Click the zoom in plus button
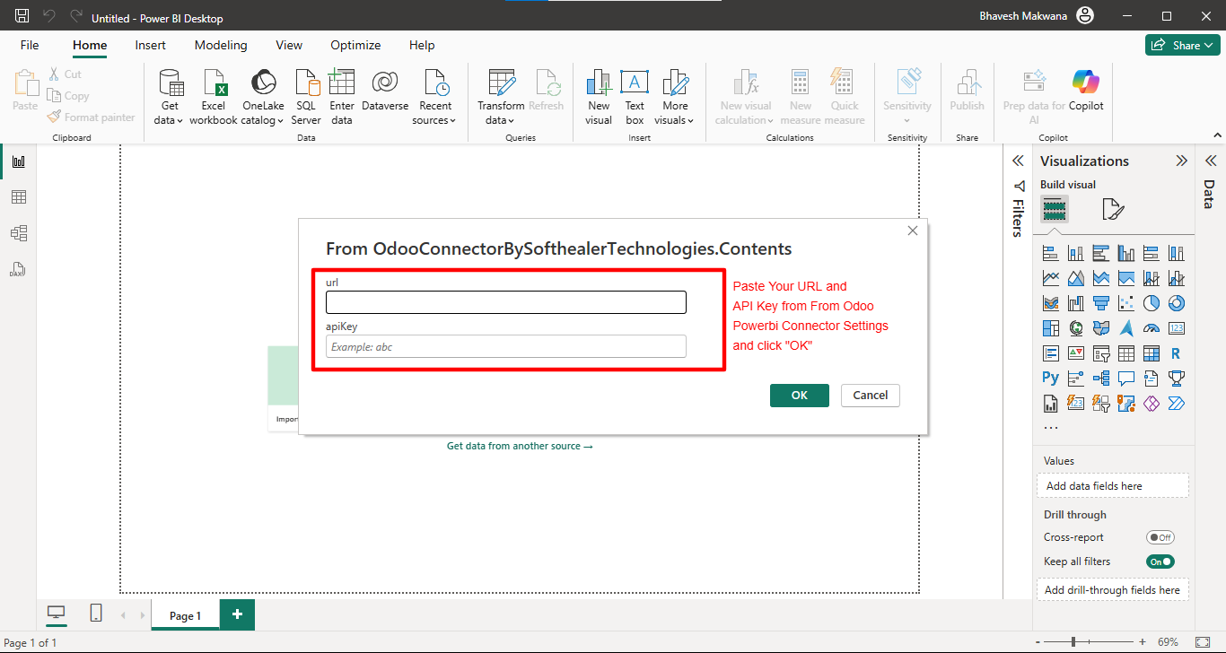1226x653 pixels. click(1143, 642)
